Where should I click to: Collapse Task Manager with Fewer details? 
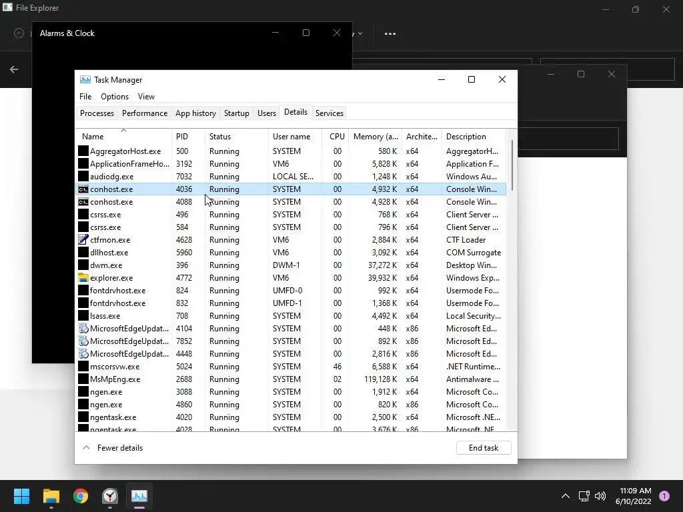pyautogui.click(x=113, y=448)
